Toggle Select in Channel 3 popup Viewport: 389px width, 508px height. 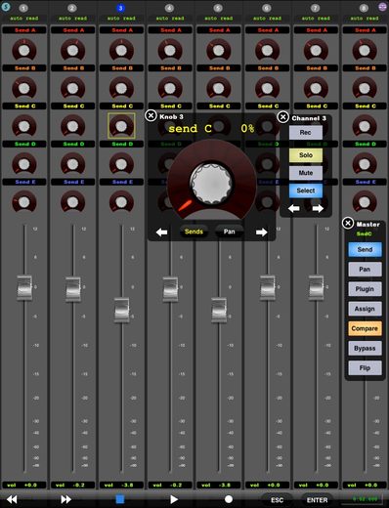[x=306, y=190]
